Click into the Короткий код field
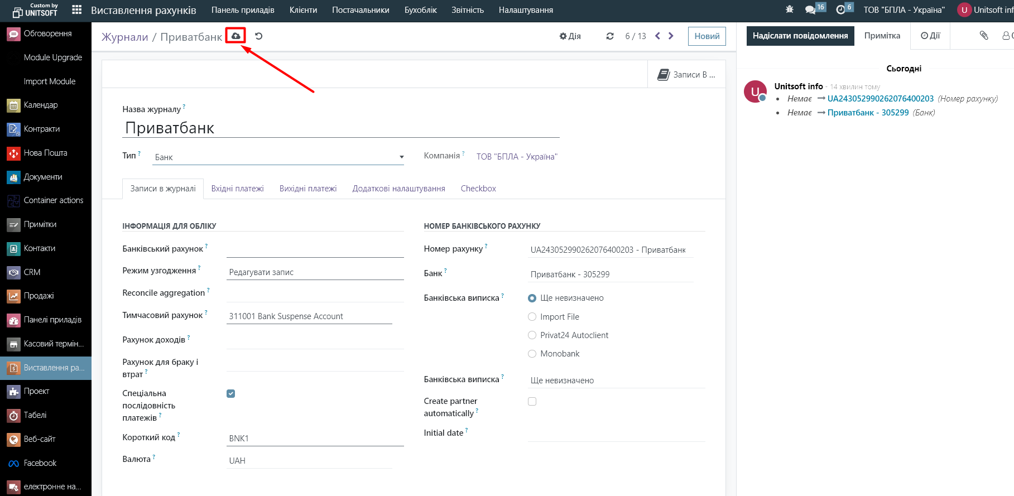The image size is (1014, 496). (x=315, y=439)
